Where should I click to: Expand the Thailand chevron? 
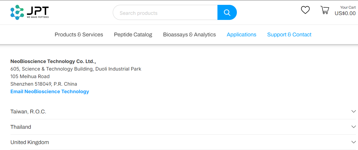353,127
